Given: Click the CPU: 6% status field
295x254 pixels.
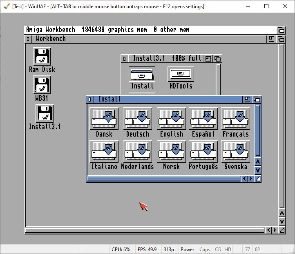Looking at the screenshot, I should tap(121, 249).
